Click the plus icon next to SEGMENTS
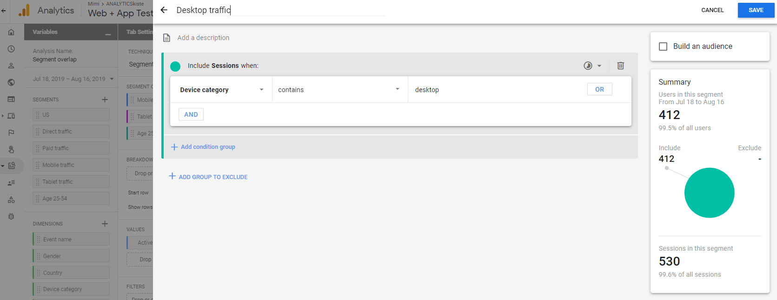777x300 pixels. [x=105, y=100]
